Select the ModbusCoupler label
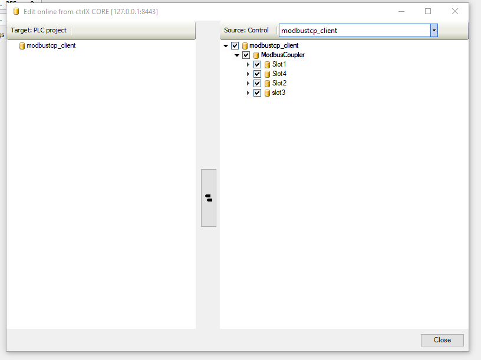This screenshot has width=481, height=360. pyautogui.click(x=282, y=55)
